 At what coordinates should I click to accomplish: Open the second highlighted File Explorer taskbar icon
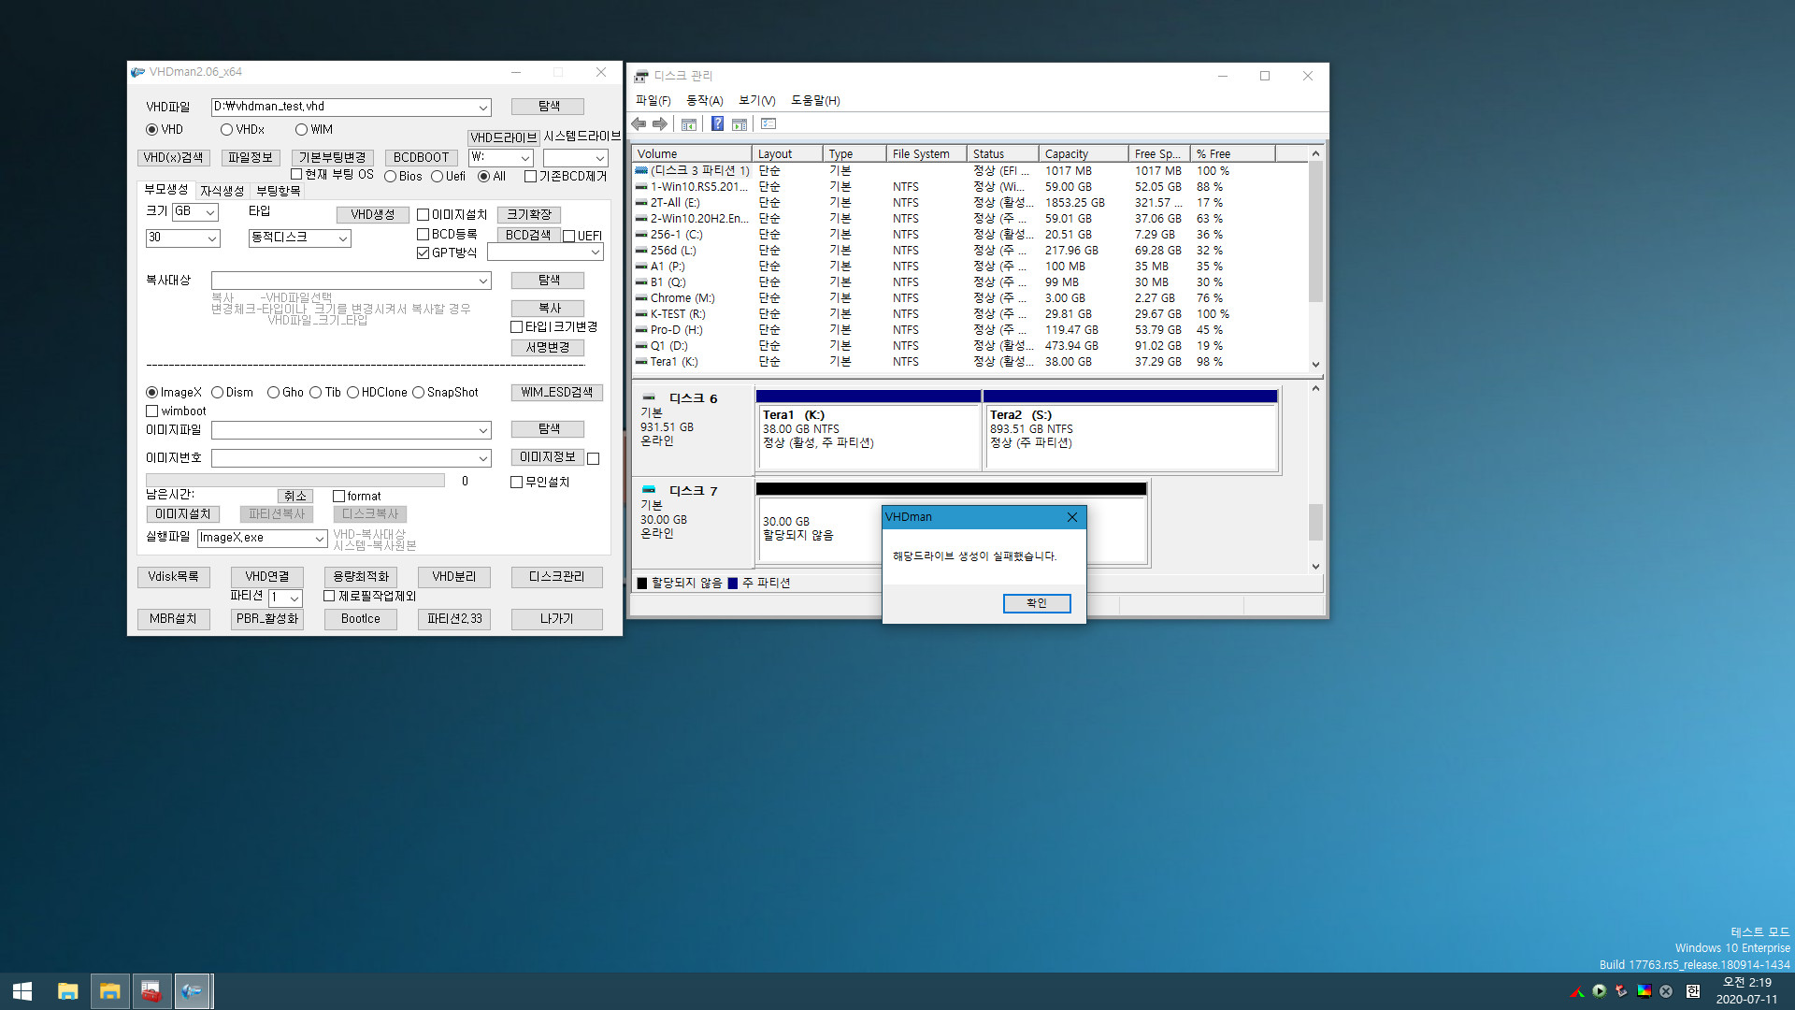(110, 991)
